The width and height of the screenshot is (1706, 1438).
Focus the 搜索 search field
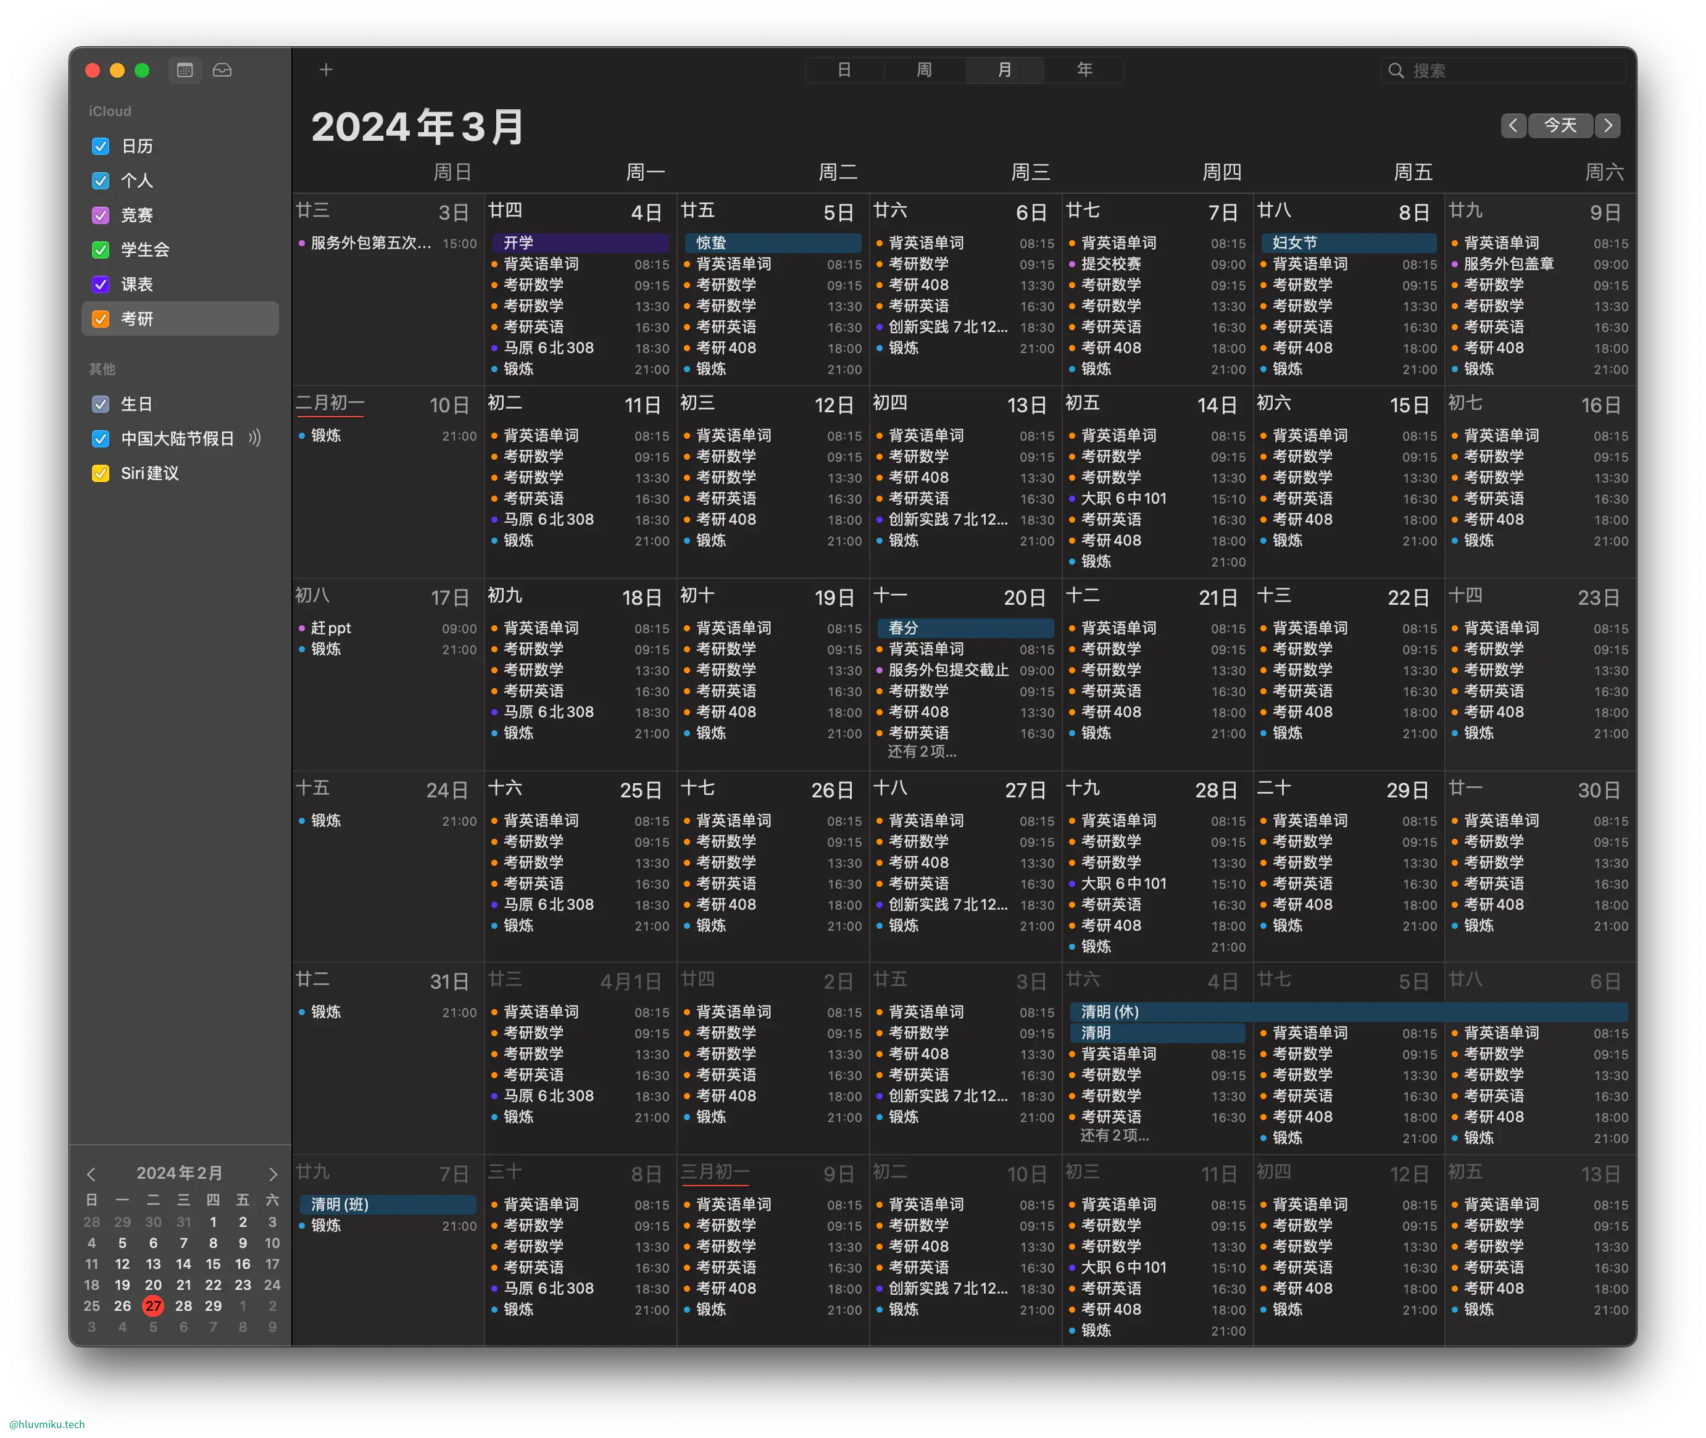click(x=1502, y=71)
